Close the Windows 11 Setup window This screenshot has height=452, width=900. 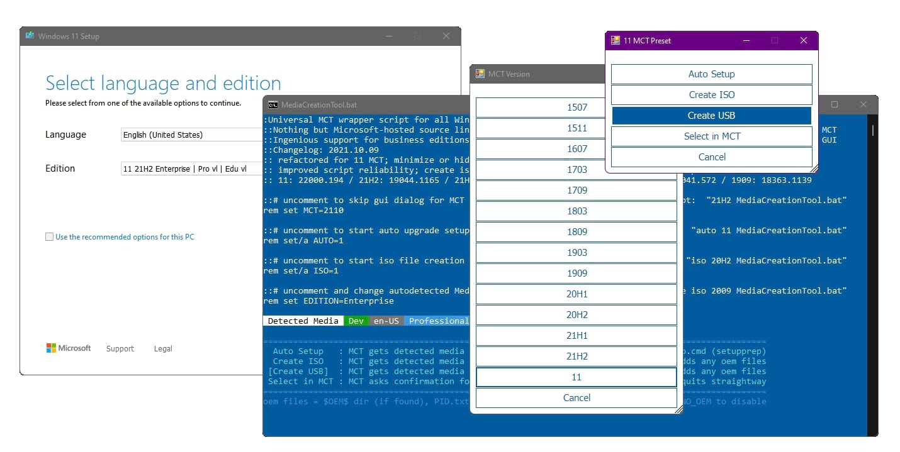click(446, 36)
